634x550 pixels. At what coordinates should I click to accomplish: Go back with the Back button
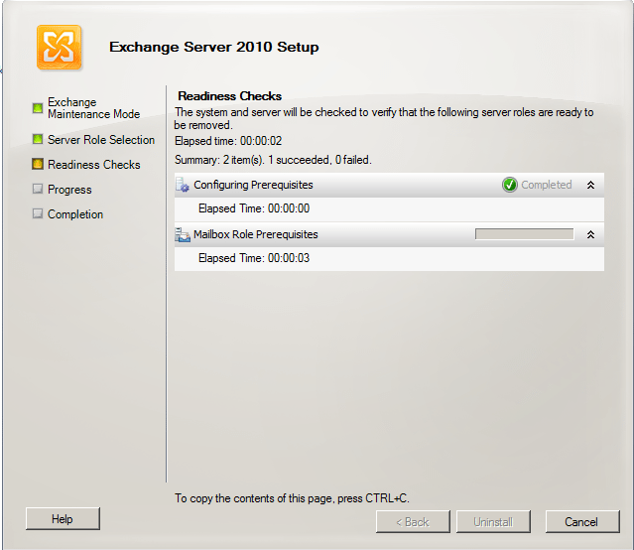413,522
